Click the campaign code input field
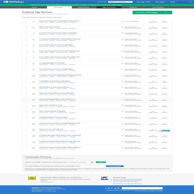Viewport: 194px width, 194px height. (x=92, y=166)
